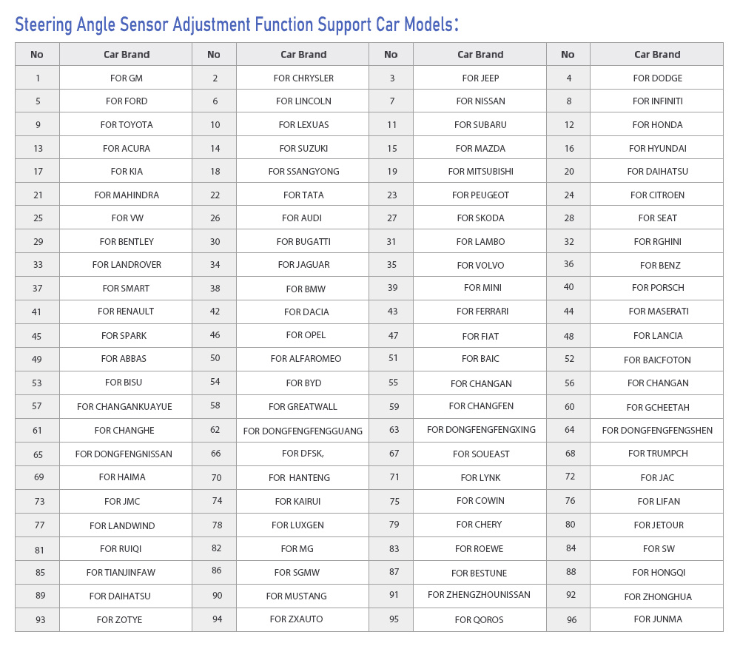Click the page title heading text
Image resolution: width=740 pixels, height=646 pixels.
point(237,24)
